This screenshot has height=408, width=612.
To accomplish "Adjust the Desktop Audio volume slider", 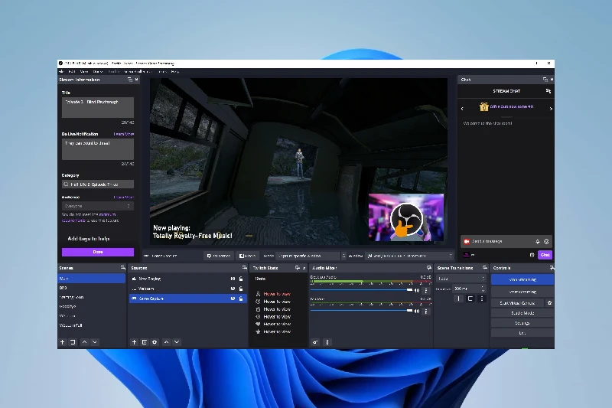I will [361, 290].
